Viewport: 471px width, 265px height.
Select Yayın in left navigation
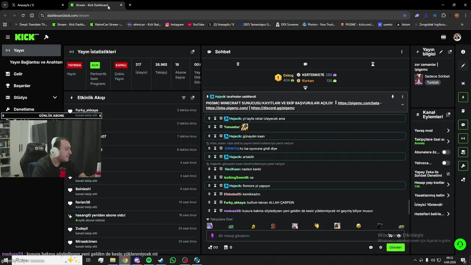(31, 50)
